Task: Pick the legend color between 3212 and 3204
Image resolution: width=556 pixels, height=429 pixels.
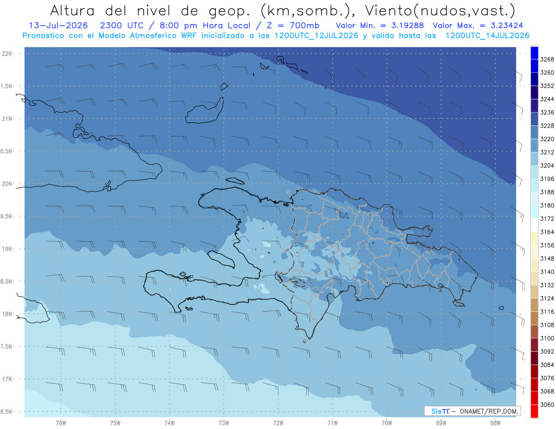Action: point(534,159)
